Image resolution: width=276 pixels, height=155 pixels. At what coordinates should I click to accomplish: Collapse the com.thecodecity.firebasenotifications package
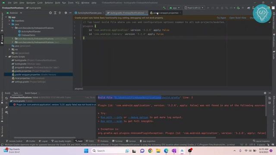pyautogui.click(x=13, y=28)
